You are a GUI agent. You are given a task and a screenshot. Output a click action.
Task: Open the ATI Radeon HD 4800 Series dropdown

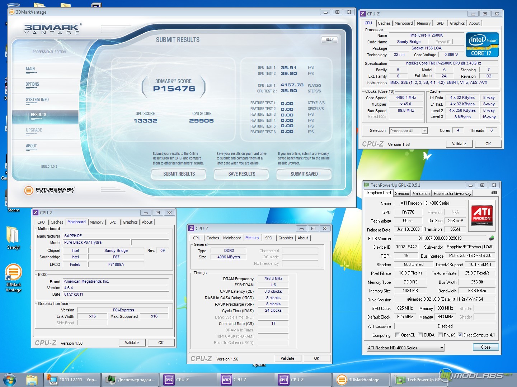(x=405, y=348)
